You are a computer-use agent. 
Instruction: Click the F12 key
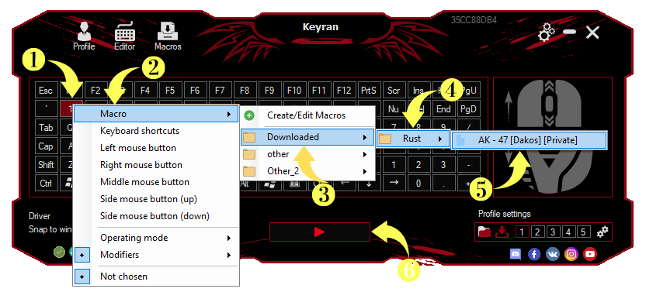tap(344, 91)
